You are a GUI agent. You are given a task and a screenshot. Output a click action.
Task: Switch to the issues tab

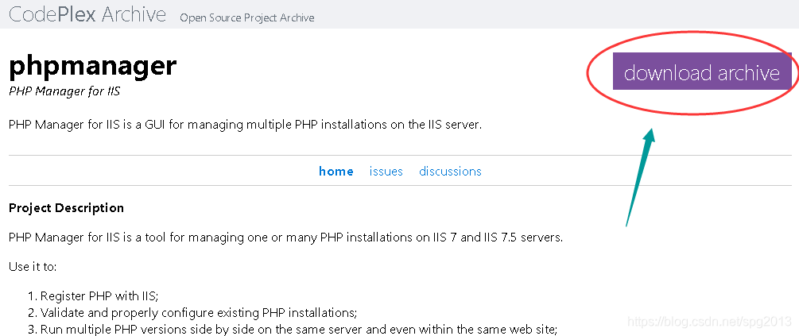(386, 171)
